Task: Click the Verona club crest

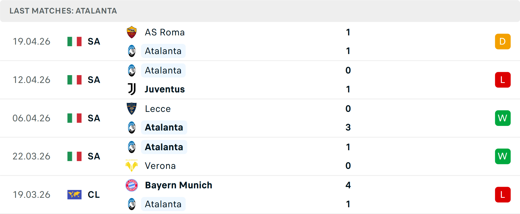Action: (x=132, y=166)
